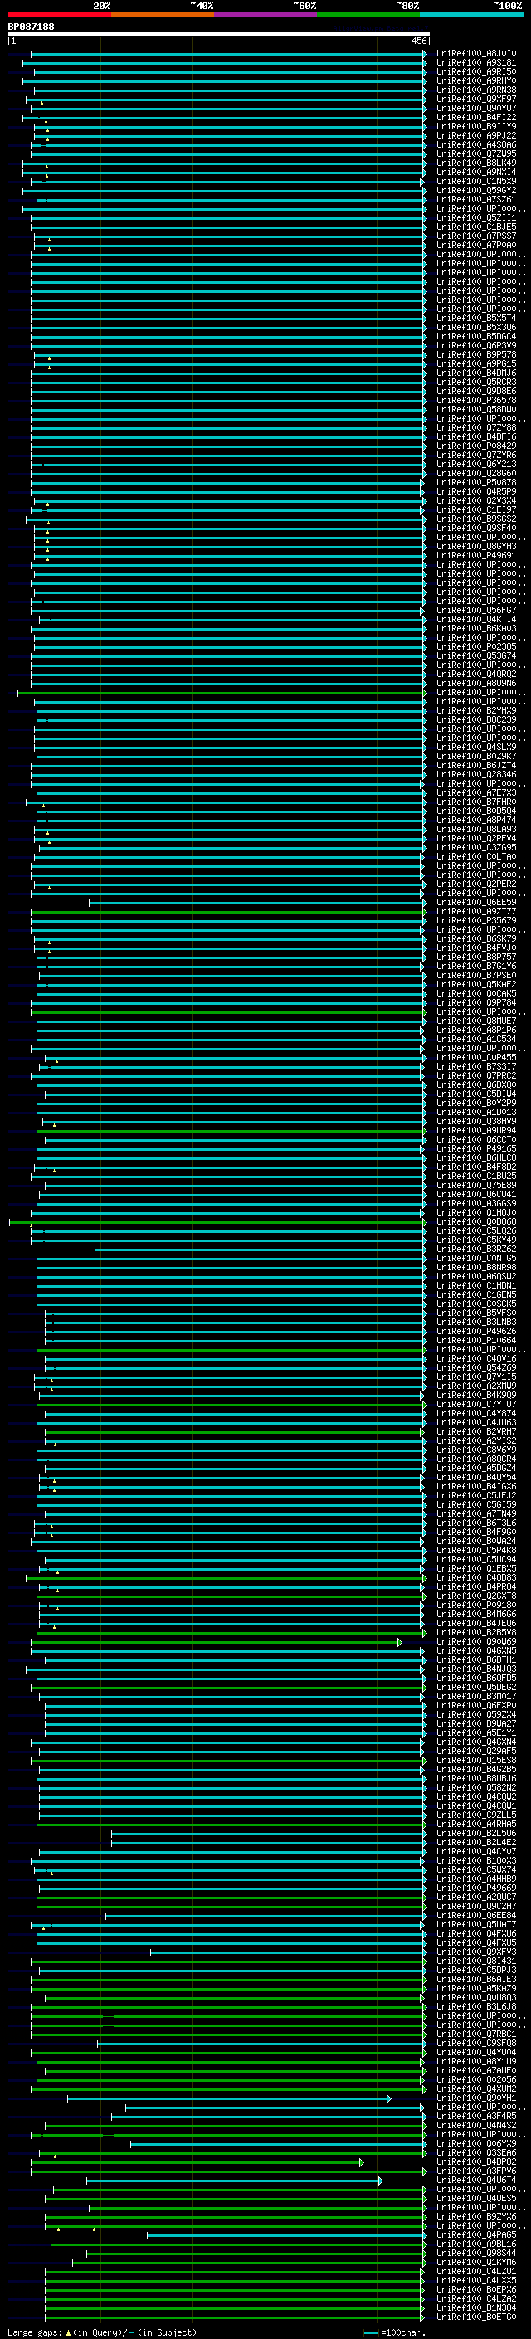Open hit UniRef100_A5E1Y1
Viewport: 531px width, 2339px height.
click(476, 1732)
